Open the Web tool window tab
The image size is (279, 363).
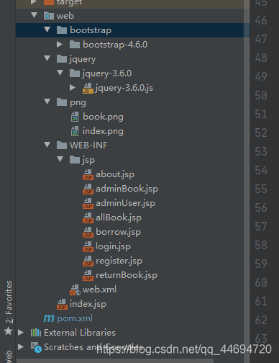[9, 357]
